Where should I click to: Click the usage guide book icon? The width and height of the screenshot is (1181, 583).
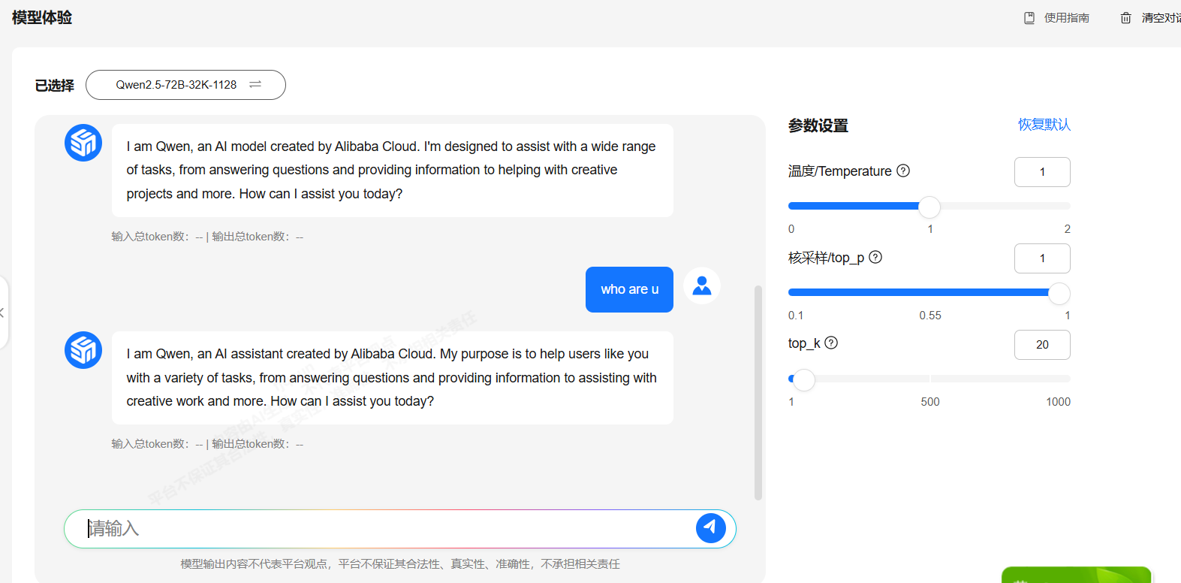coord(1029,18)
